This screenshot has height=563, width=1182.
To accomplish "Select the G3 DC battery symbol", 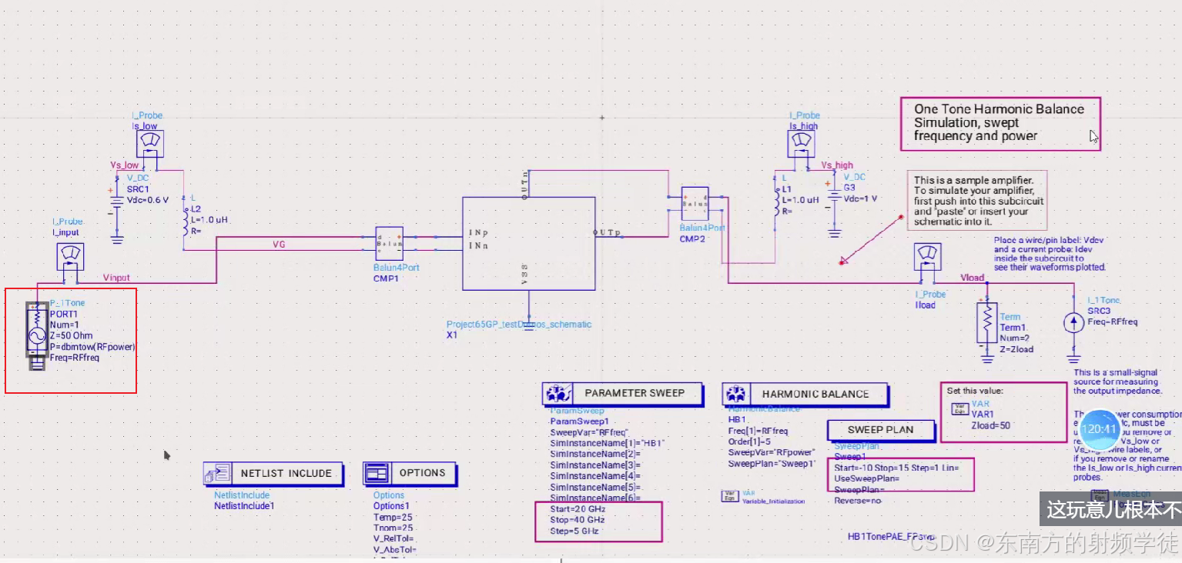I will pos(835,194).
